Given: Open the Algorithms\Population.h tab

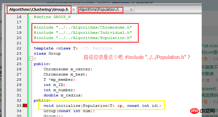Looking at the screenshot, I should 99,10.
